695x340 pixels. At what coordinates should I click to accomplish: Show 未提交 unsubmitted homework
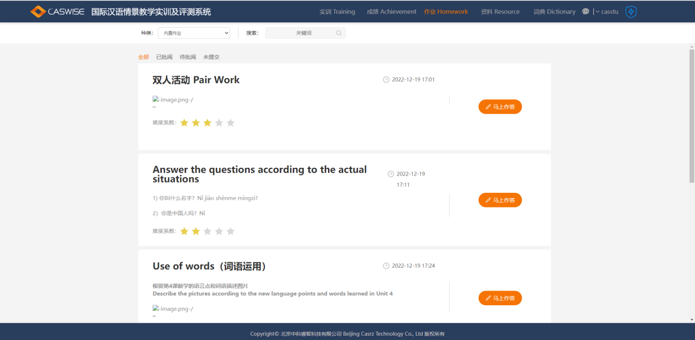[x=211, y=57]
